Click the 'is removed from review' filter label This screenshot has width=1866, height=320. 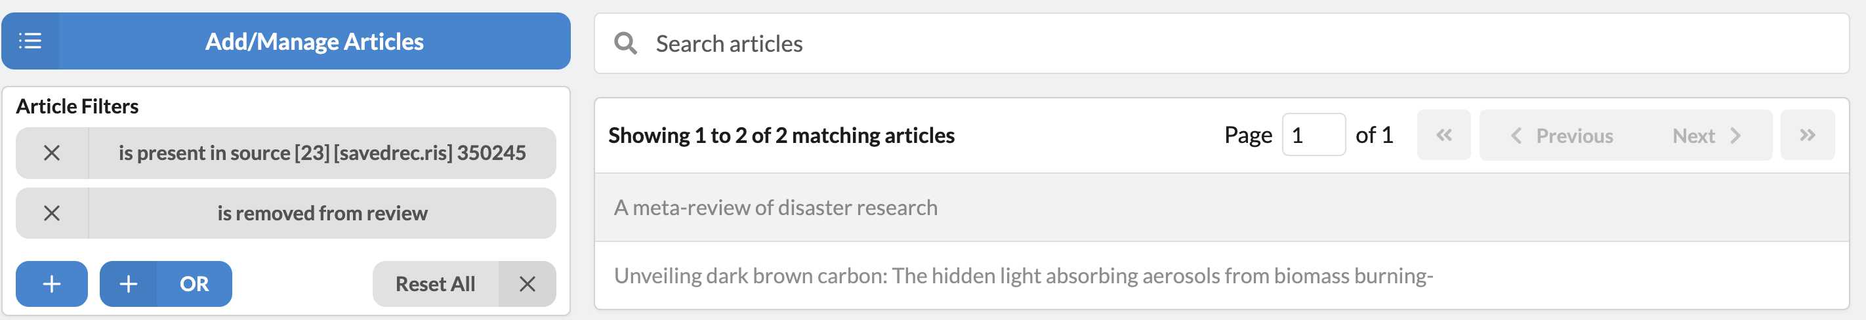coord(321,214)
